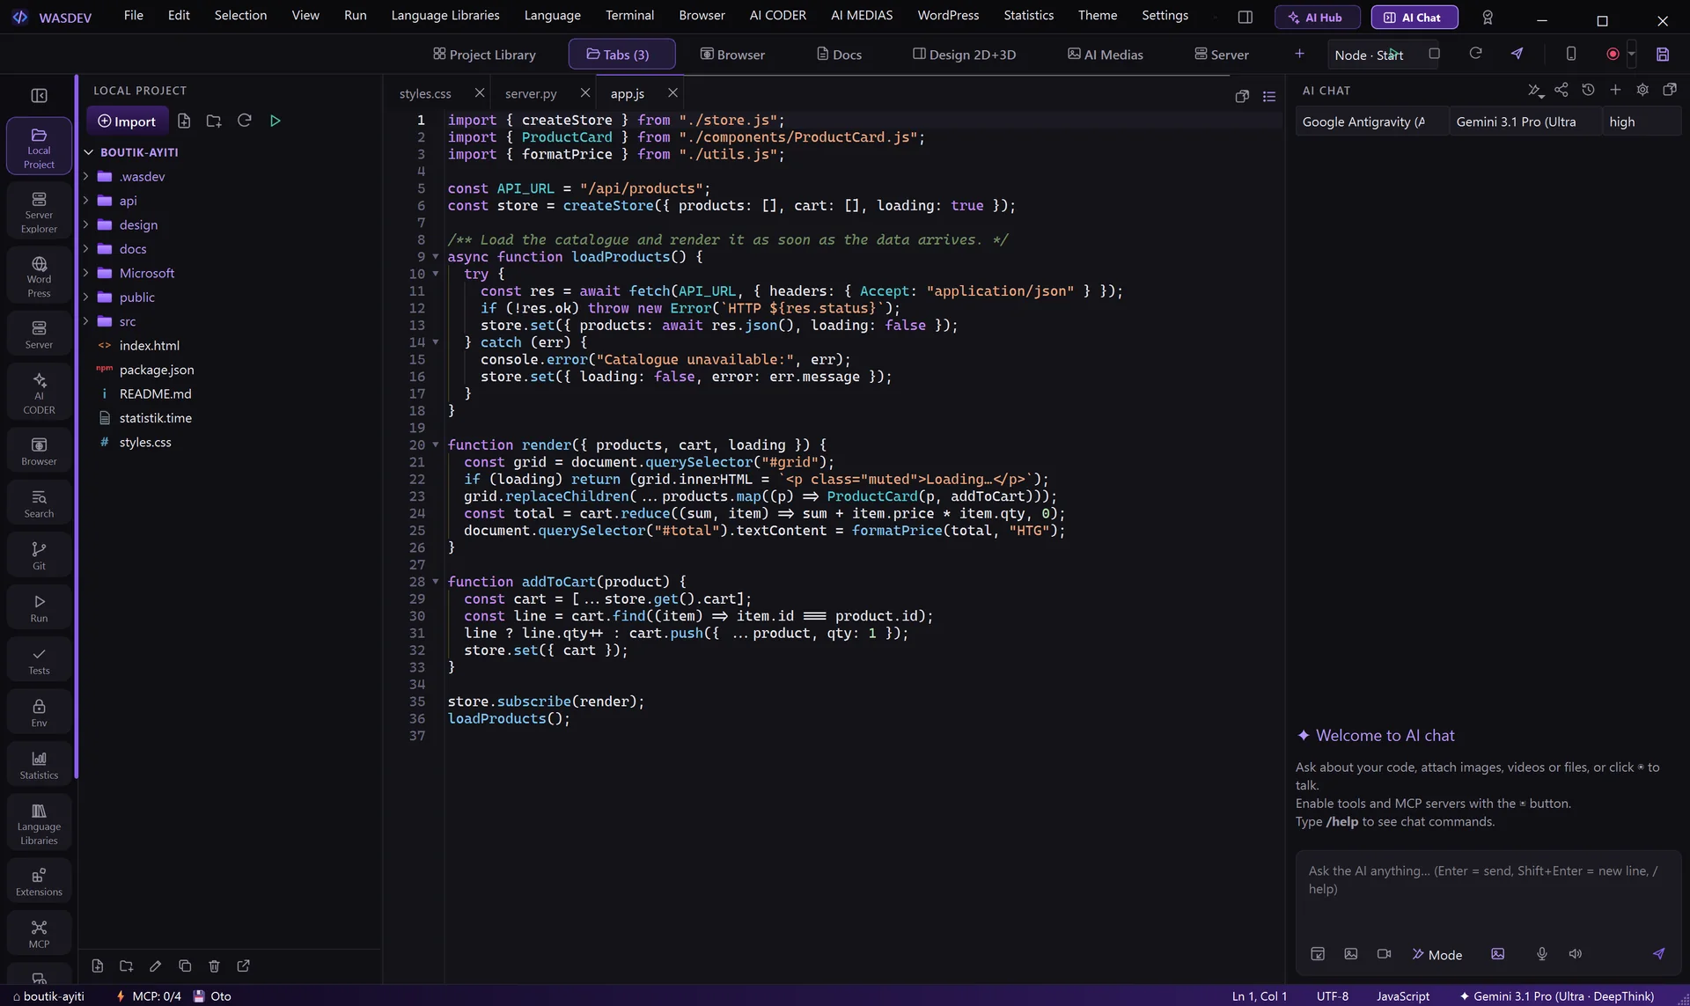This screenshot has height=1006, width=1690.
Task: Open the Google Antigravity provider dropdown
Action: click(1371, 121)
